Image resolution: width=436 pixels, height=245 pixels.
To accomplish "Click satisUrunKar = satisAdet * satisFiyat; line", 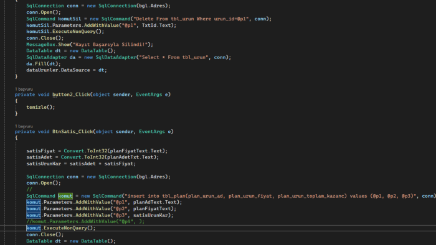I will click(81, 164).
